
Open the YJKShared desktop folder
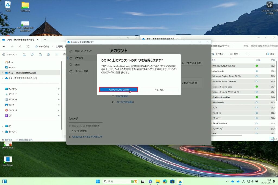pos(25,7)
